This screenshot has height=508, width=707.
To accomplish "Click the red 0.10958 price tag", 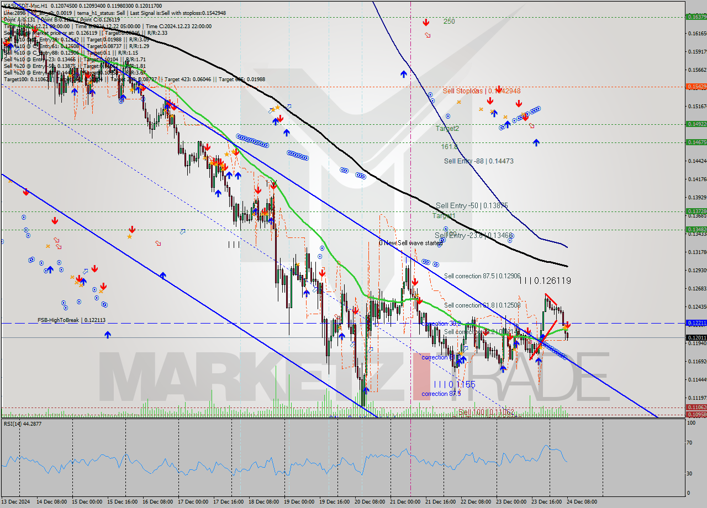I will [x=696, y=414].
